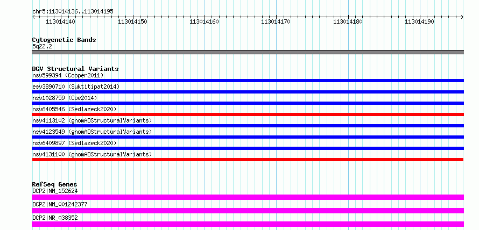Click the gray 5q22.2 cytogenetic band bar
479x230 pixels.
tap(248, 52)
